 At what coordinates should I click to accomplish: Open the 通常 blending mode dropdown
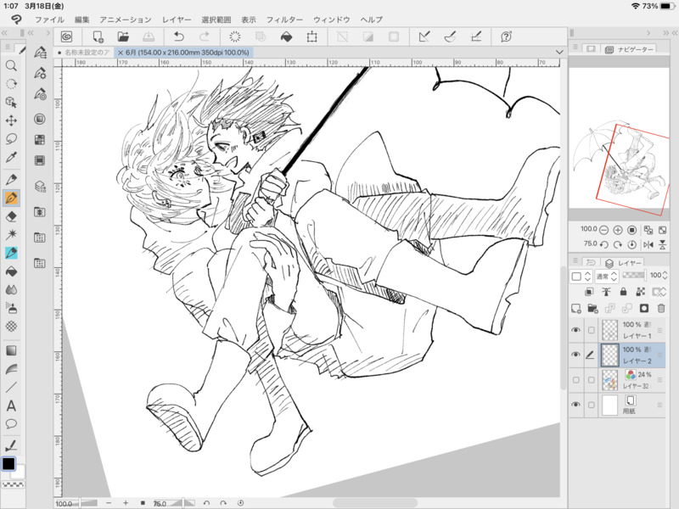[x=606, y=277]
